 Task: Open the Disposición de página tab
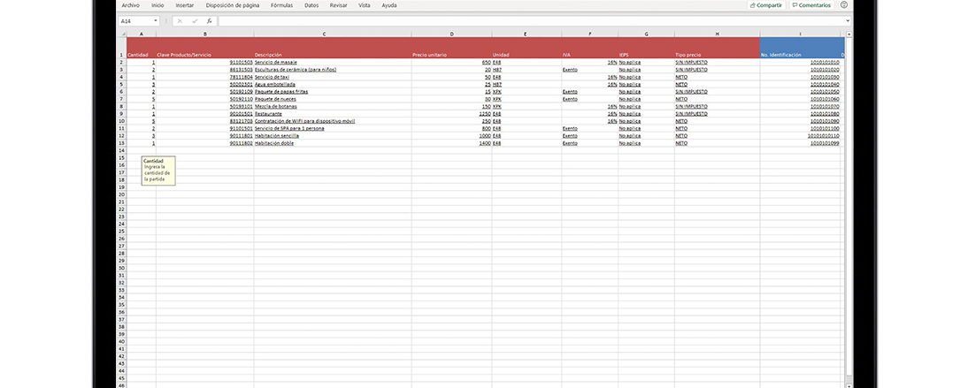pos(233,5)
